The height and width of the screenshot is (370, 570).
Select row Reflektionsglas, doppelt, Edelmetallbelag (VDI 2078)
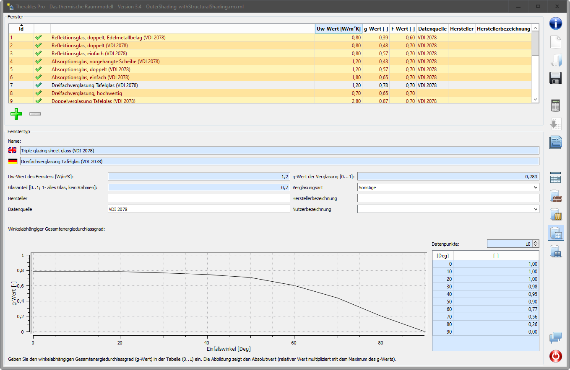click(271, 38)
